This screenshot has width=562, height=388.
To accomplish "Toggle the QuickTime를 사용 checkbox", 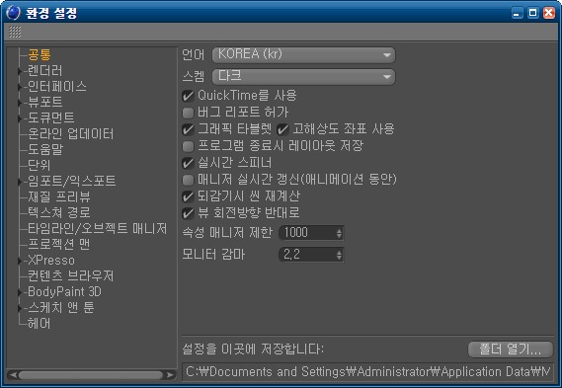I will 188,96.
